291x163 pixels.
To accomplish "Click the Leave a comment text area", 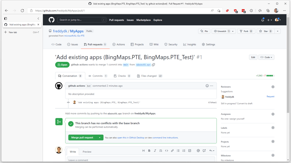I will pyautogui.click(x=141, y=160).
